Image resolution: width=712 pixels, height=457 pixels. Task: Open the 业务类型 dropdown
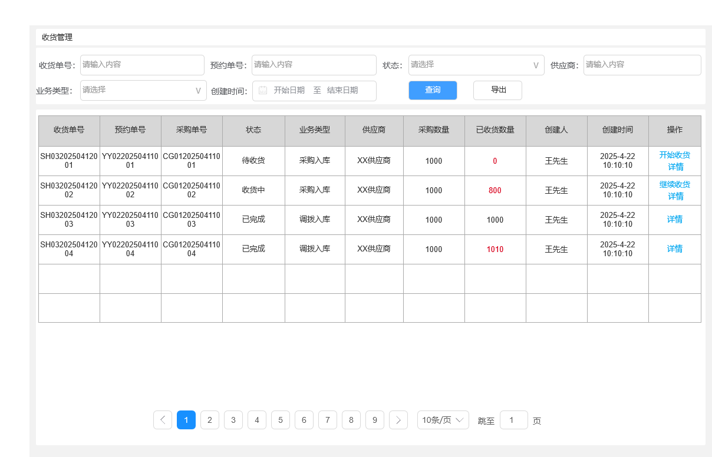(143, 90)
